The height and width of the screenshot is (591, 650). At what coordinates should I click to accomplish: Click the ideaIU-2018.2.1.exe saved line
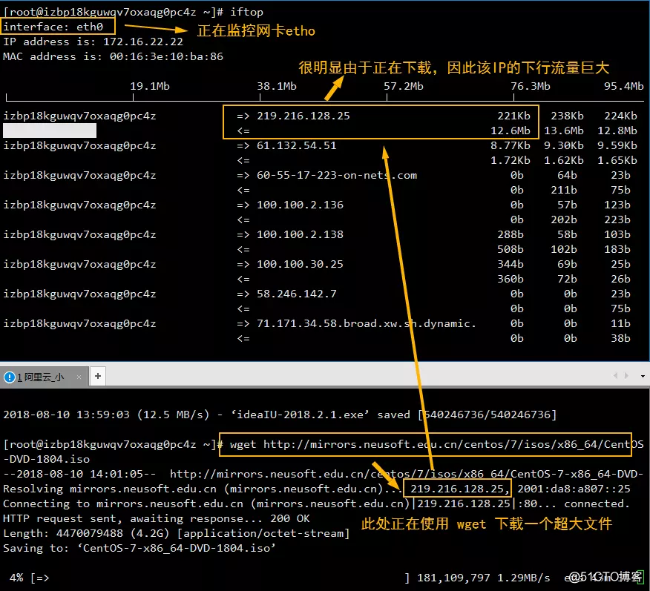[x=280, y=415]
